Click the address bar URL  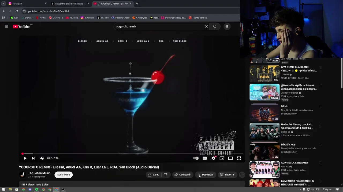pyautogui.click(x=49, y=11)
